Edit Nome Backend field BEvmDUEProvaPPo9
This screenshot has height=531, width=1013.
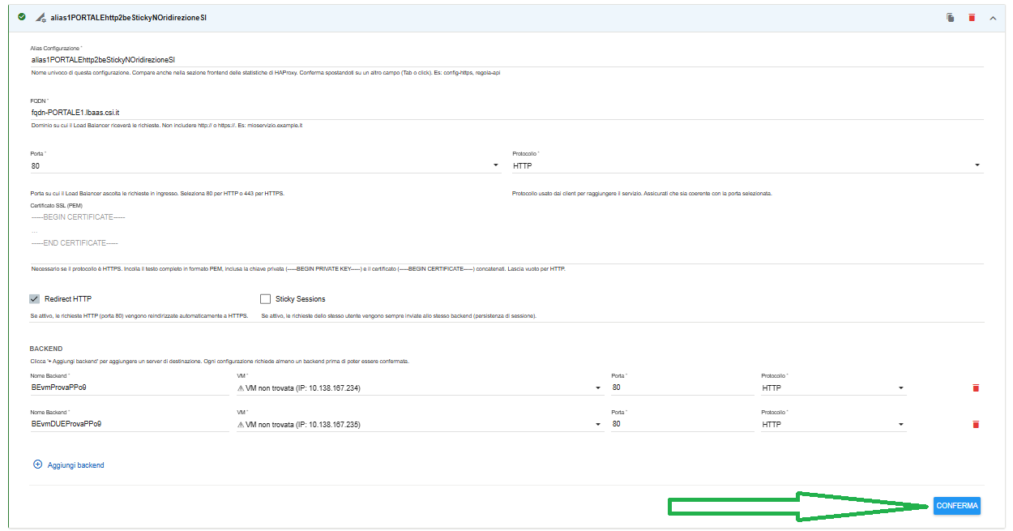click(x=130, y=424)
